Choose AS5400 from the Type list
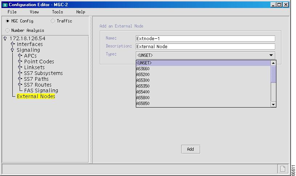Viewport: 296px width, 176px height. tap(203, 92)
